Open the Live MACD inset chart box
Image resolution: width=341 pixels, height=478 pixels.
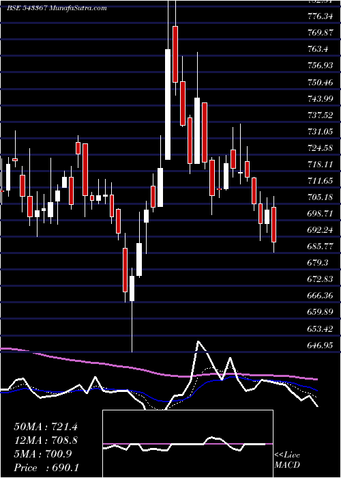tap(188, 444)
